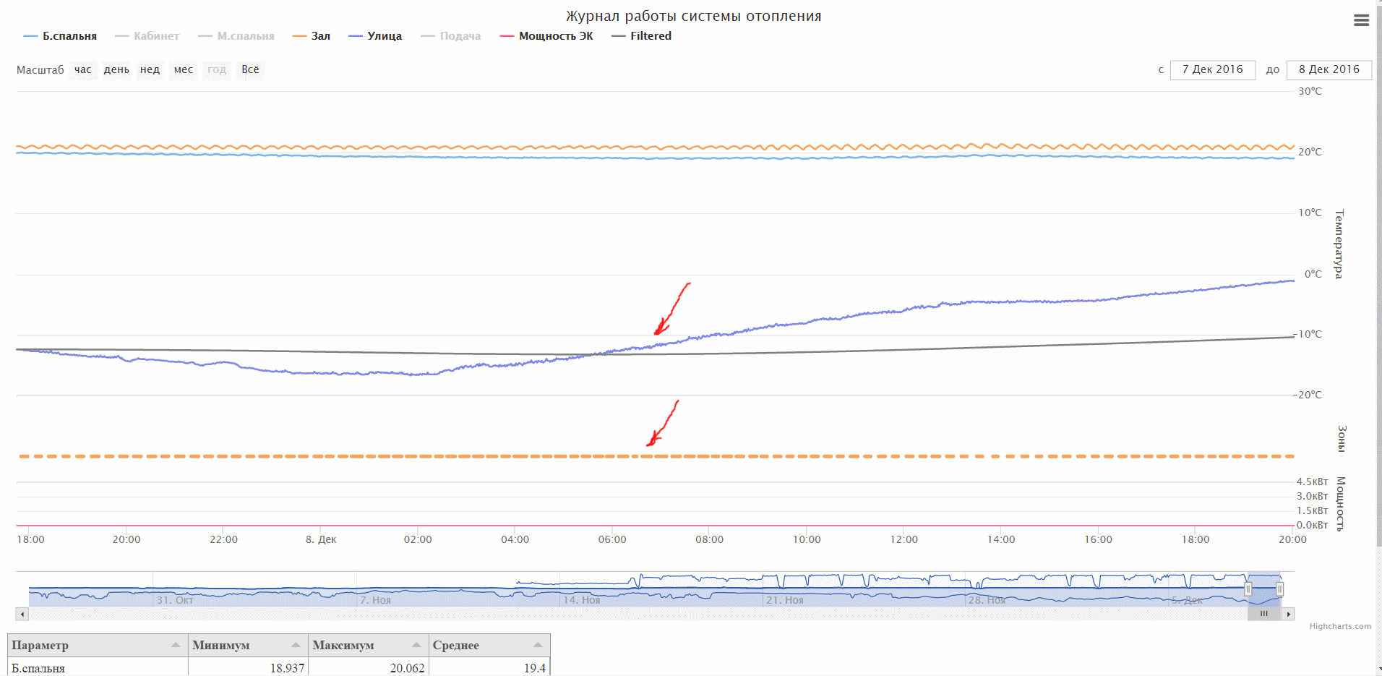Toggle the Мощность ЭК legend item

coord(546,36)
